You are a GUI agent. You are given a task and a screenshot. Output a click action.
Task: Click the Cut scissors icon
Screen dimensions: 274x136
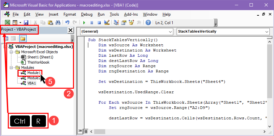coord(35,23)
